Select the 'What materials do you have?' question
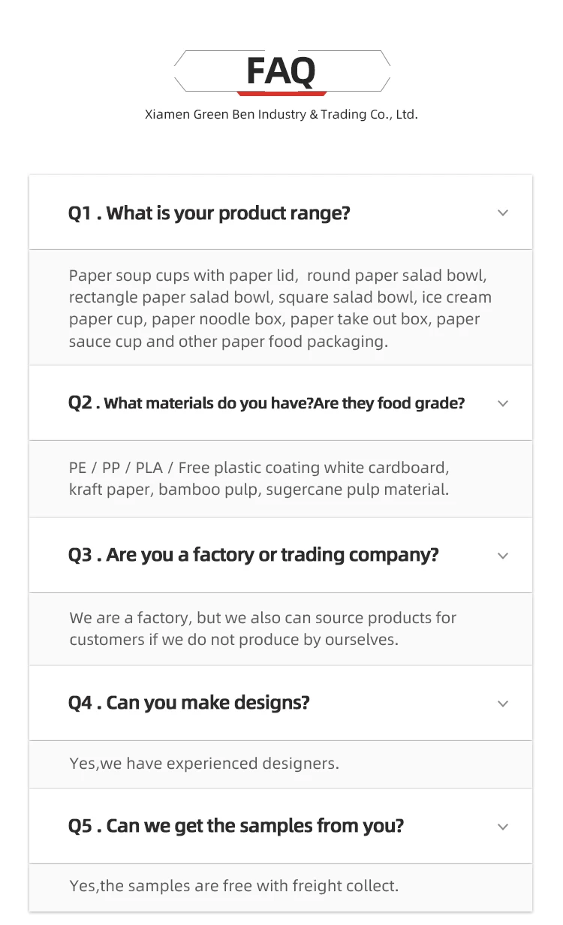This screenshot has height=925, width=563. pos(266,404)
